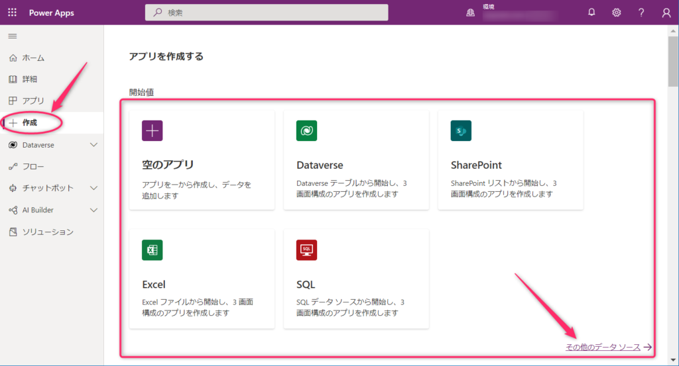Viewport: 679px width, 366px height.
Task: Open the 環境 environment selector
Action: pyautogui.click(x=519, y=13)
